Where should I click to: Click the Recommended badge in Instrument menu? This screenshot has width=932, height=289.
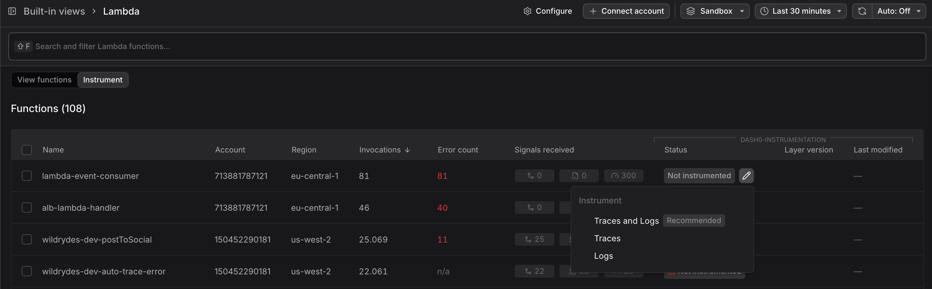694,220
